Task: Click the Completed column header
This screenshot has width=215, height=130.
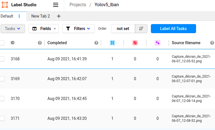Action: point(57,43)
